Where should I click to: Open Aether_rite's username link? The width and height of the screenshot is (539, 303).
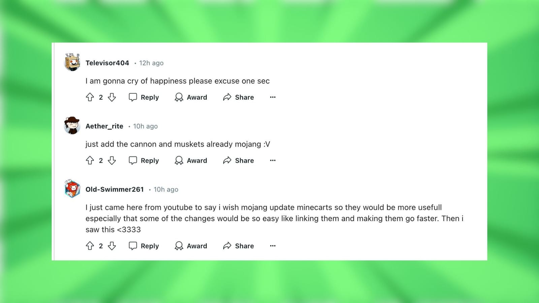pyautogui.click(x=104, y=126)
